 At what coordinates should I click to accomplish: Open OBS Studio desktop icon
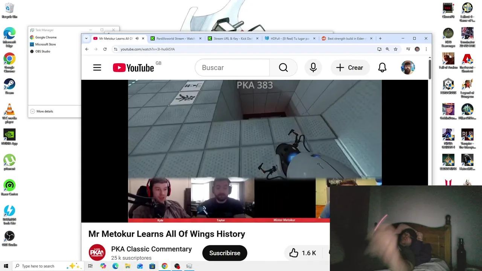[x=9, y=238]
